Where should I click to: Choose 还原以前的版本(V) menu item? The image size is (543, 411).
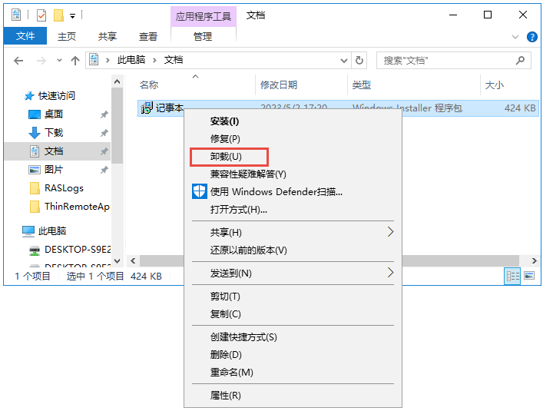click(x=293, y=250)
